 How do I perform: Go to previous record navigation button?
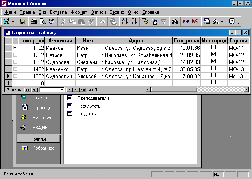(x=34, y=90)
